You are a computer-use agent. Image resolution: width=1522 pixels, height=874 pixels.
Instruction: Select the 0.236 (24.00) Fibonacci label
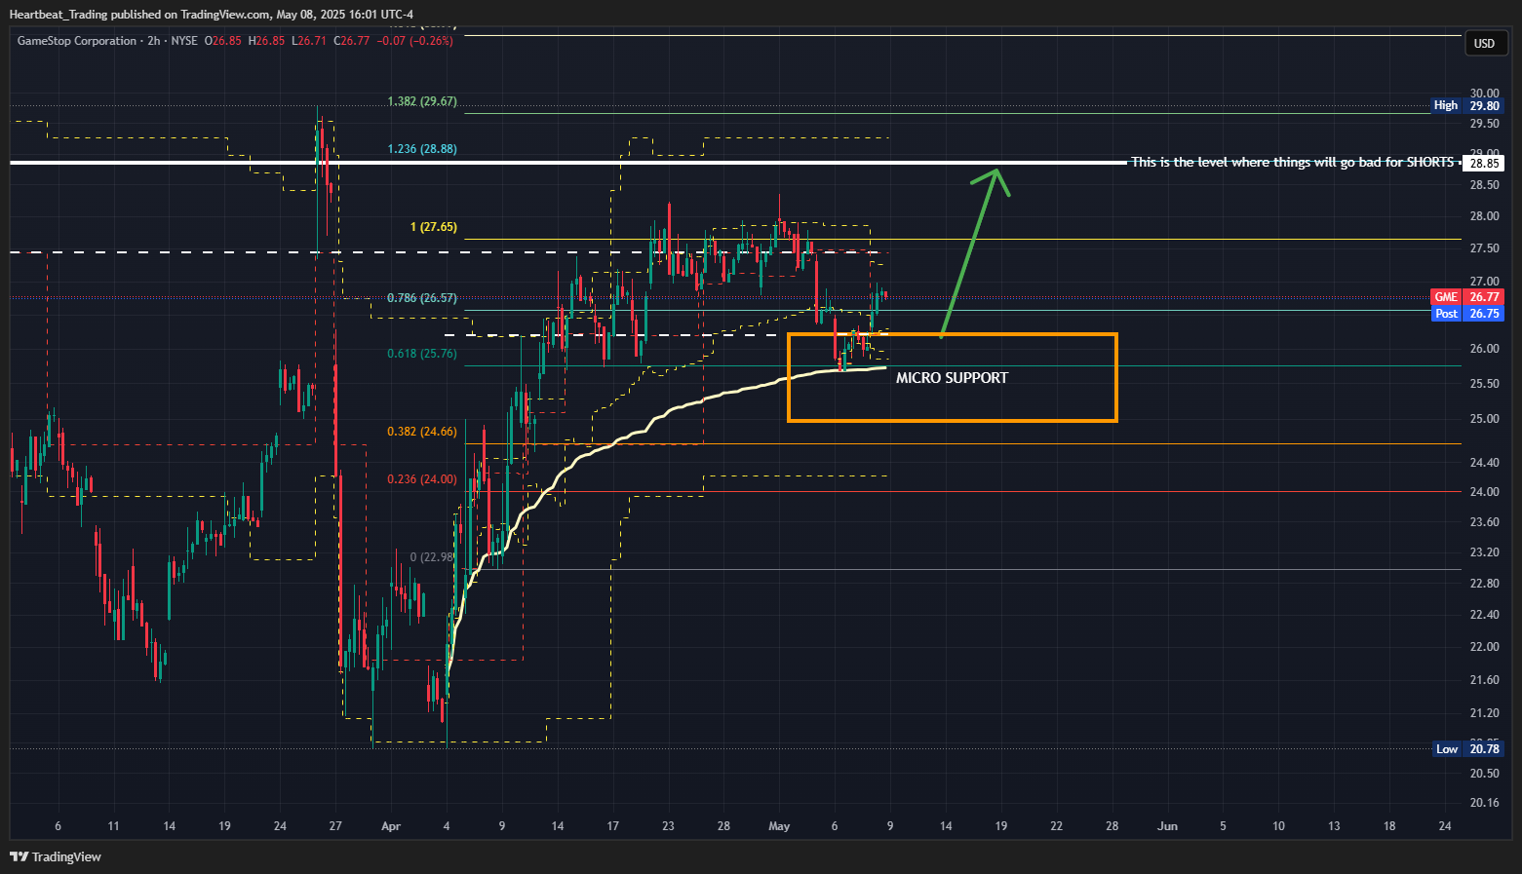click(x=422, y=479)
